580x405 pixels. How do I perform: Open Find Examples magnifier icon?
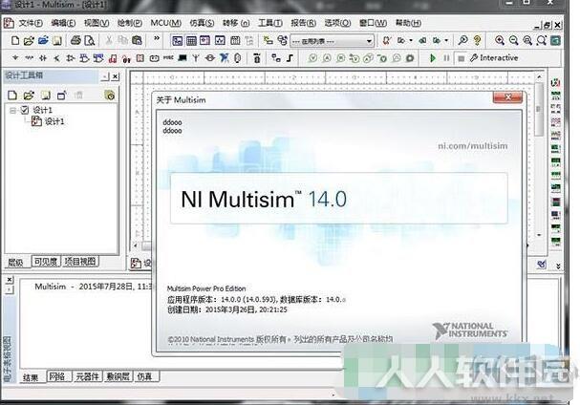[x=462, y=40]
